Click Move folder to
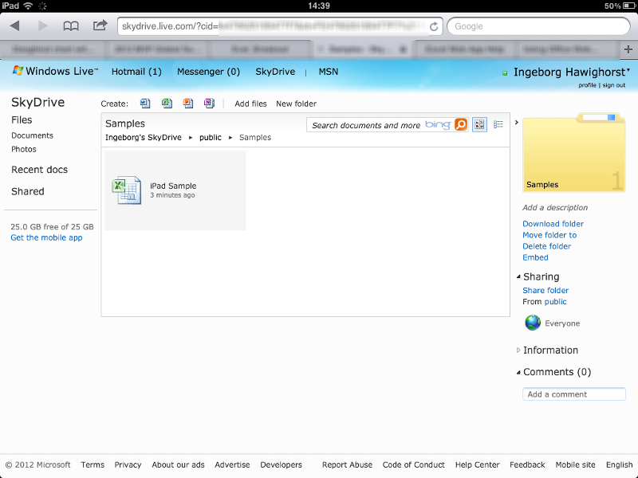This screenshot has width=638, height=478. [549, 235]
